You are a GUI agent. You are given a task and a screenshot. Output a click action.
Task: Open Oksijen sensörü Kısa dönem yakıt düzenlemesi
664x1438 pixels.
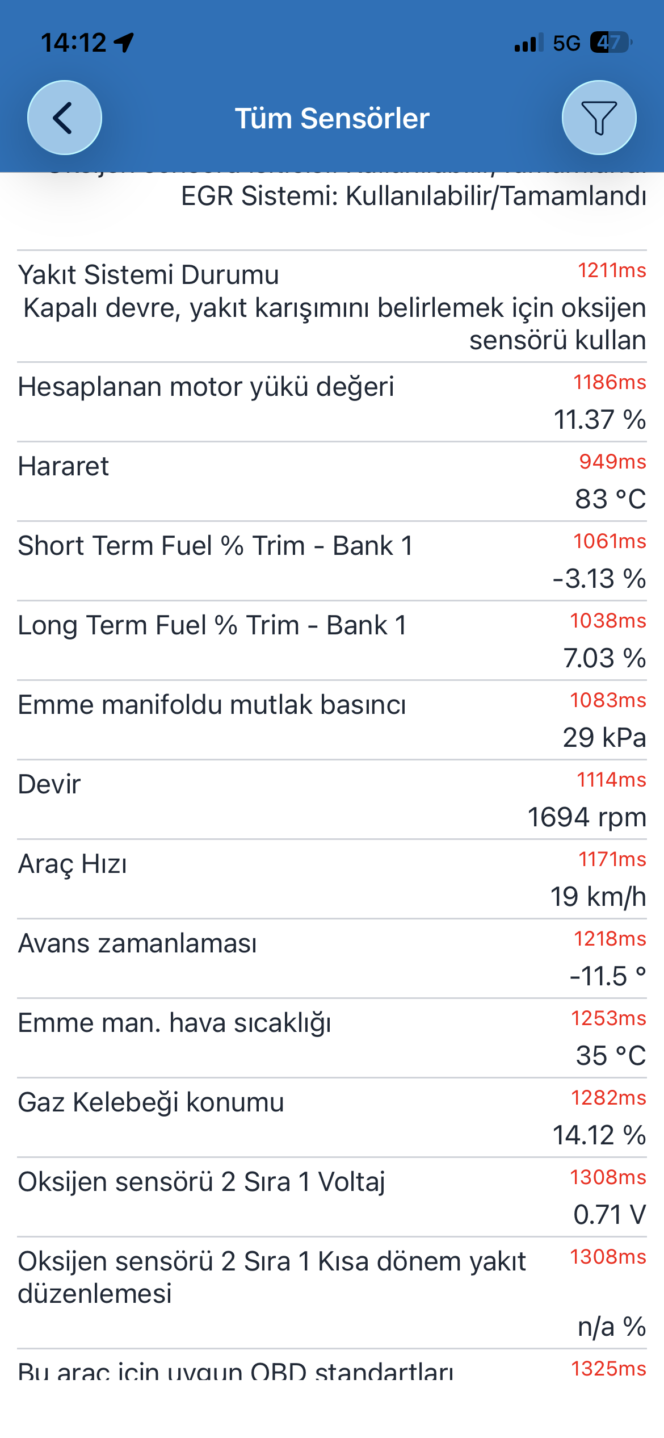(x=332, y=1293)
